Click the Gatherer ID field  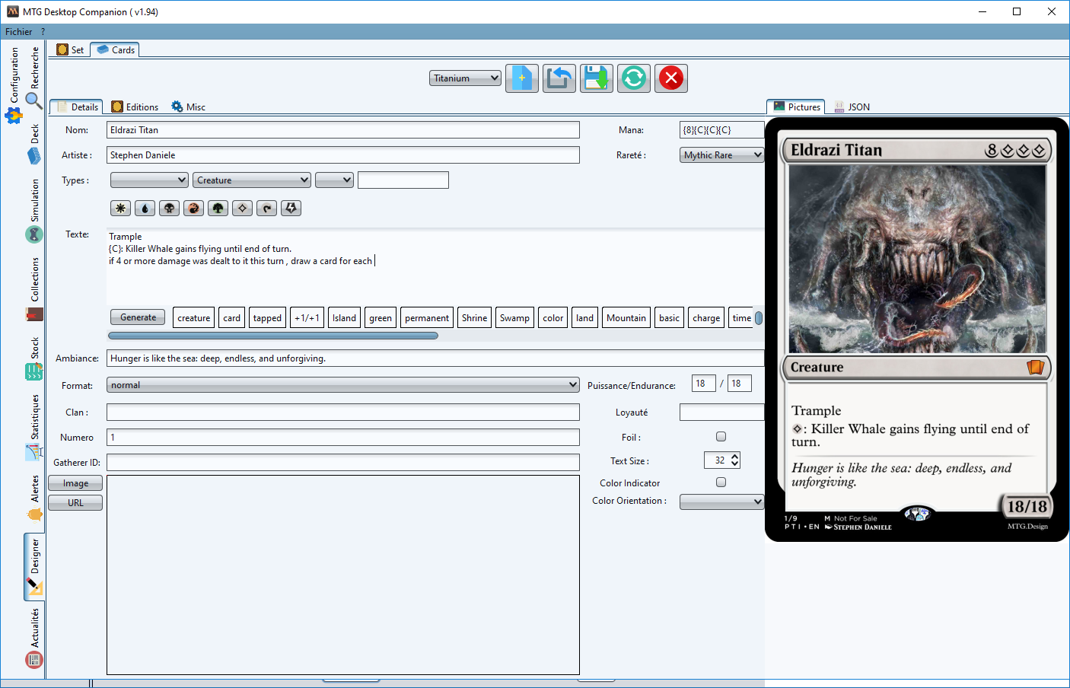tap(343, 463)
